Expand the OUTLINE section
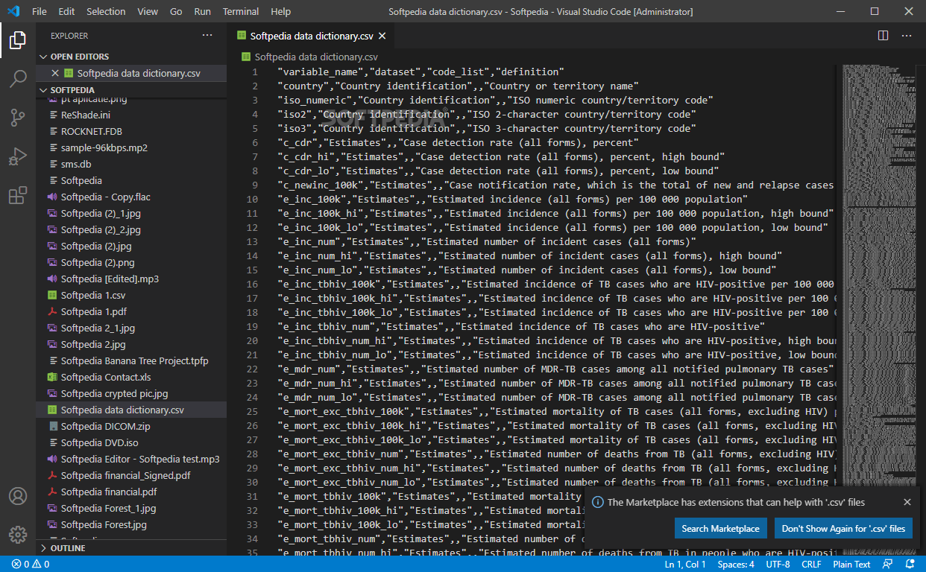The image size is (926, 572). (x=67, y=548)
